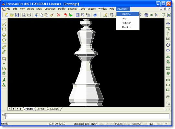This screenshot has width=175, height=129.
Task: Click in the command line input
Action: (x=87, y=116)
